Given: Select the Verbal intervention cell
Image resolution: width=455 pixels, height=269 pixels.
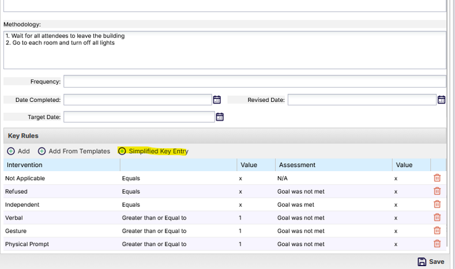Looking at the screenshot, I should pos(14,218).
